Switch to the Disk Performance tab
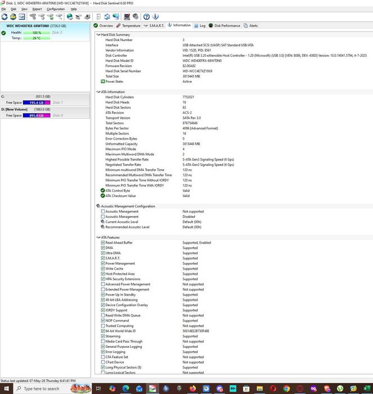The image size is (373, 394). [x=224, y=26]
